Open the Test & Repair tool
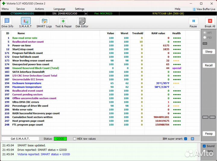The width and height of the screenshot is (217, 161). point(63,22)
